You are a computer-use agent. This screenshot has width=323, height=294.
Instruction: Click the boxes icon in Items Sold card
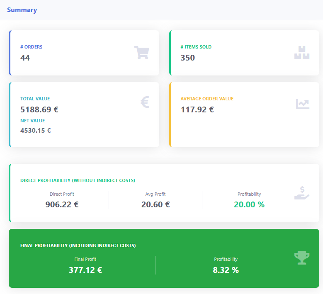pos(302,53)
